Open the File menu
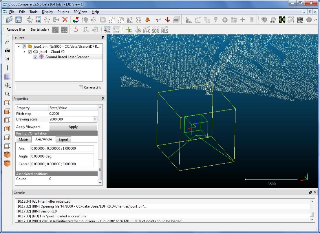320x233 pixels. [12, 12]
